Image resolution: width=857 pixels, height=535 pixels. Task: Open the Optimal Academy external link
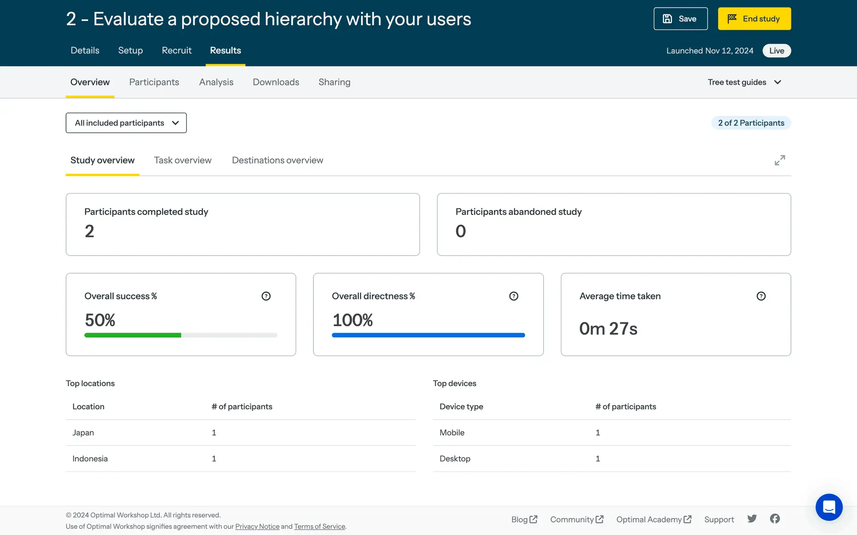[653, 519]
